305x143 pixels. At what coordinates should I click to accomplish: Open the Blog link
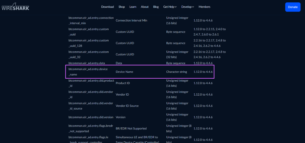point(156,7)
